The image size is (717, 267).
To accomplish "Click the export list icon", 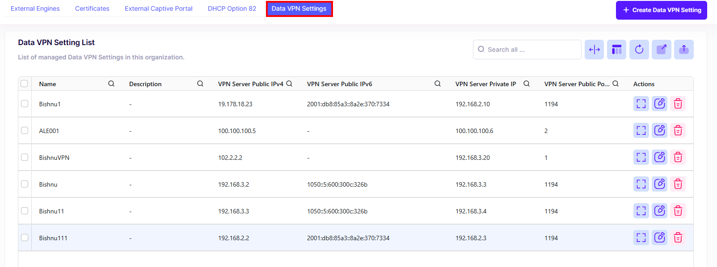I will pos(662,50).
